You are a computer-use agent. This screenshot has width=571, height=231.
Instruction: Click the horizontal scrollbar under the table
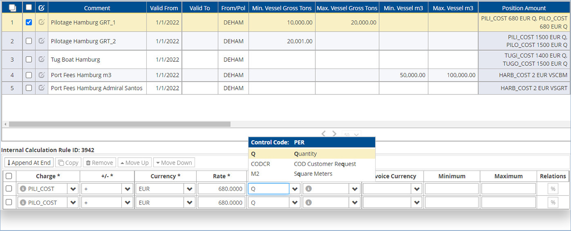click(x=120, y=124)
